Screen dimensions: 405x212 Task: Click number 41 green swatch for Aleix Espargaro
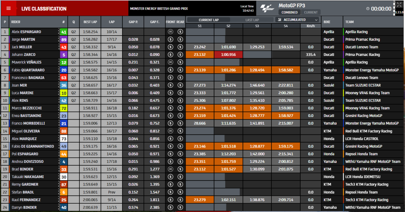(x=64, y=32)
